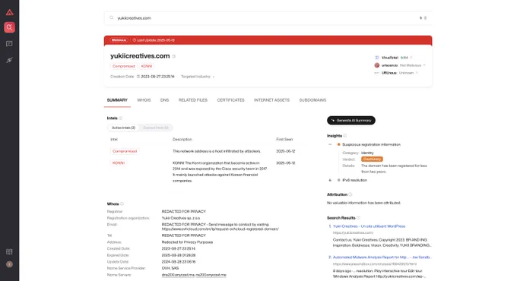Viewport: 517px width, 281px height.
Task: Open the chat messages icon in sidebar
Action: point(9,44)
